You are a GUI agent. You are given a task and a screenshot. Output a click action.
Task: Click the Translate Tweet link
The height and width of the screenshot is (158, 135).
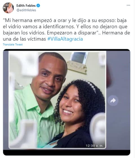(13, 45)
